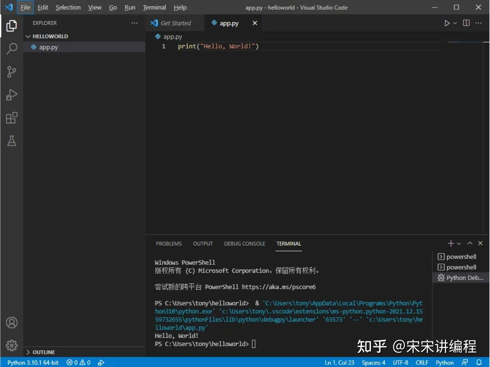
Task: Split the editor to the right
Action: click(466, 23)
